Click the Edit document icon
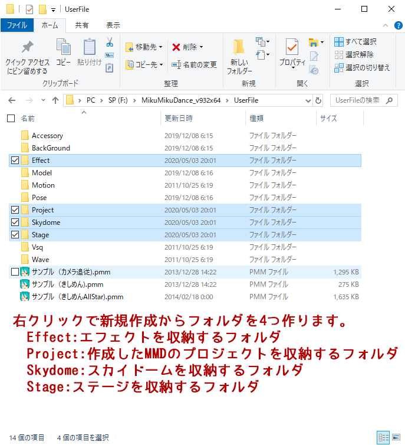405x445 pixels. 314,56
